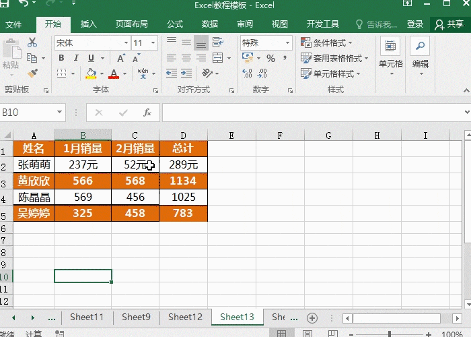Switch to the 审阅 Review tab
This screenshot has width=471, height=337.
click(x=245, y=24)
